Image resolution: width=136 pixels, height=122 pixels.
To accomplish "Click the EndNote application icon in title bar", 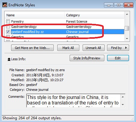I will point(5,5).
